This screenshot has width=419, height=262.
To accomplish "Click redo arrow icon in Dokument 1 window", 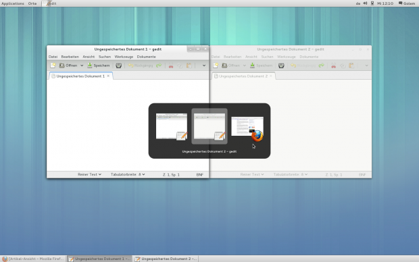I will point(159,65).
